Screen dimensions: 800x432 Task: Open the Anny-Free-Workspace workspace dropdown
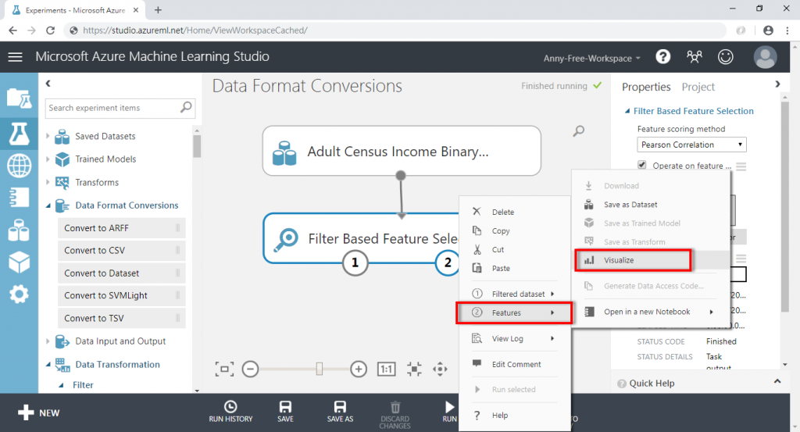point(592,58)
